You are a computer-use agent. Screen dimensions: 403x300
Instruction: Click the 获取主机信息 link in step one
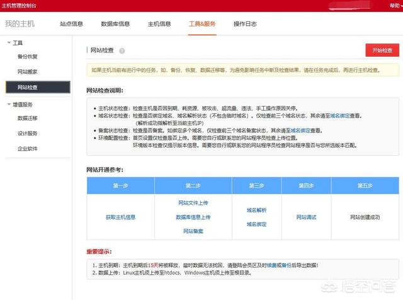[120, 217]
